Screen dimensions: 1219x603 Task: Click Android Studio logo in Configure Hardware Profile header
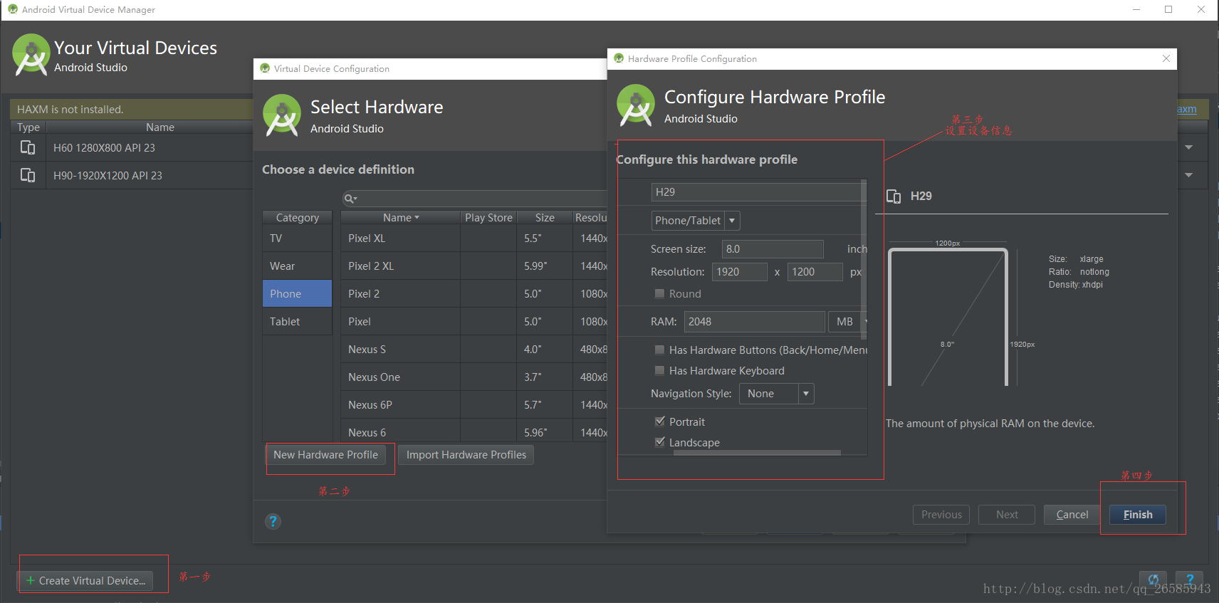pos(636,105)
